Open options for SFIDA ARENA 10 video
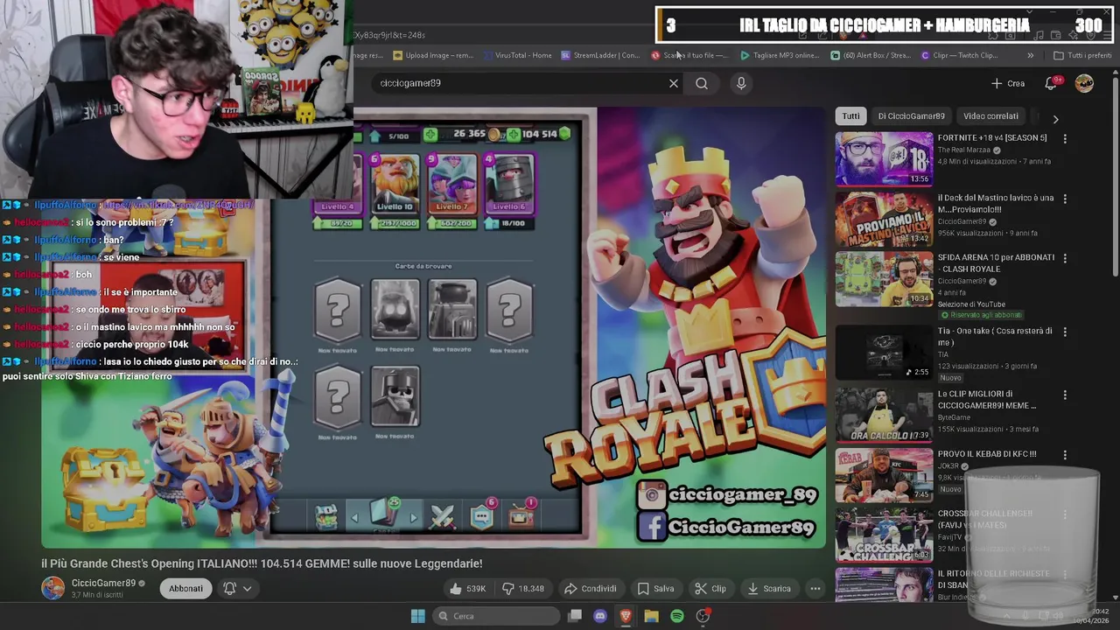 pyautogui.click(x=1065, y=258)
